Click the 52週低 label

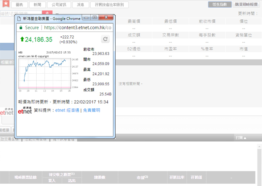[x=134, y=49]
